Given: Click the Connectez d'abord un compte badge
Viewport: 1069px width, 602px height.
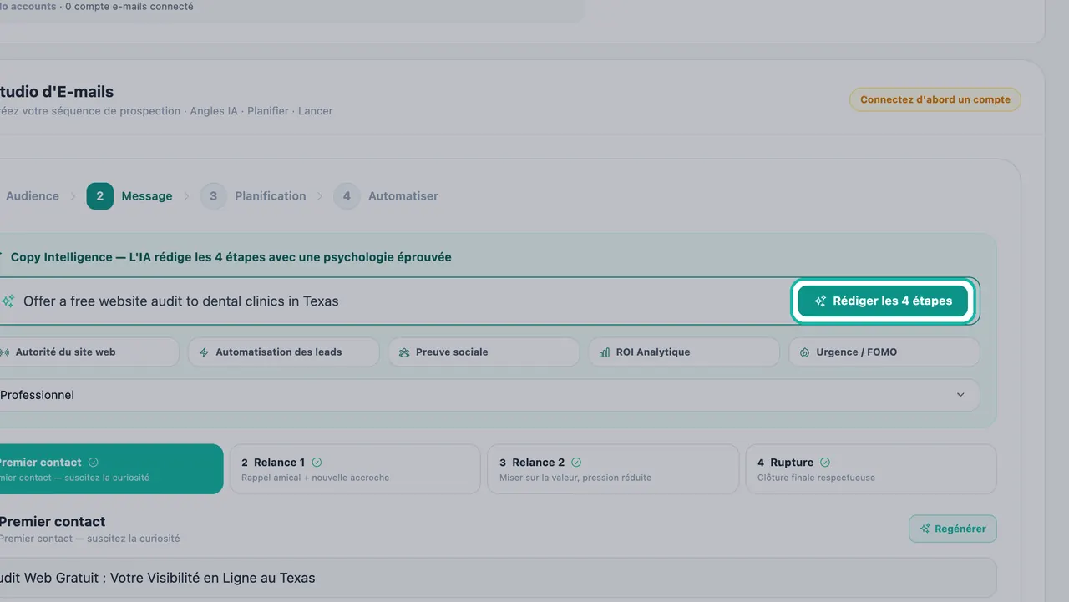Looking at the screenshot, I should click(x=935, y=99).
